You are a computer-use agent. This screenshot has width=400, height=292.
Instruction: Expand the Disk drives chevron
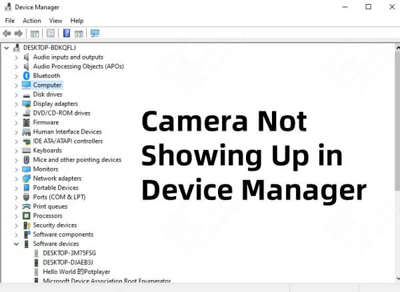pos(16,95)
